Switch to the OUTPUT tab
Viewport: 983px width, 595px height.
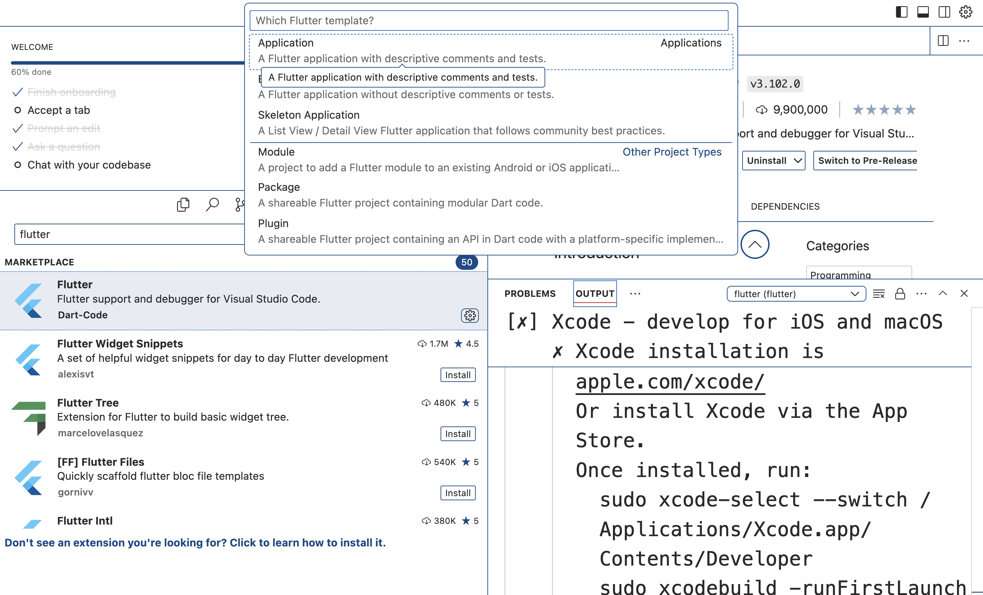[595, 294]
